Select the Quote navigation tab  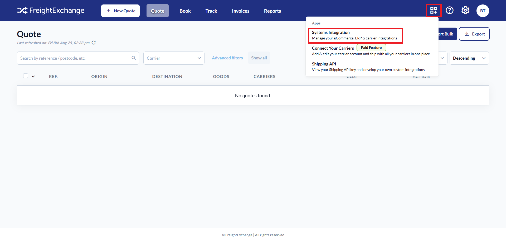(158, 11)
